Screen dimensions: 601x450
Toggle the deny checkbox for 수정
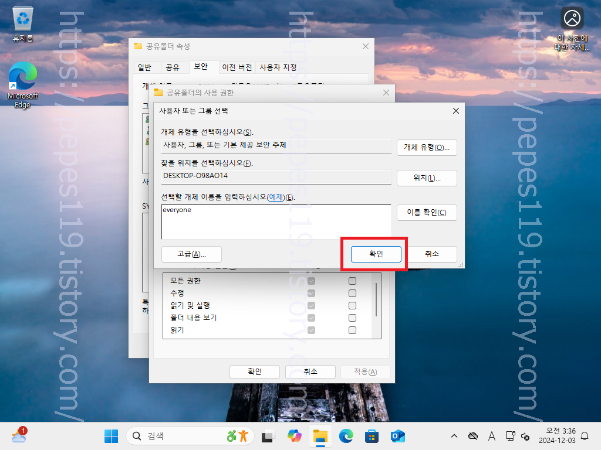tap(352, 294)
